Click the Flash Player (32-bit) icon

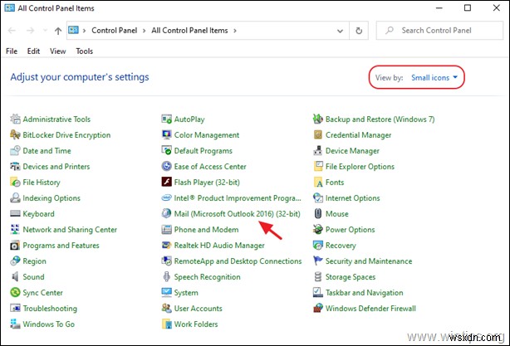pos(167,183)
